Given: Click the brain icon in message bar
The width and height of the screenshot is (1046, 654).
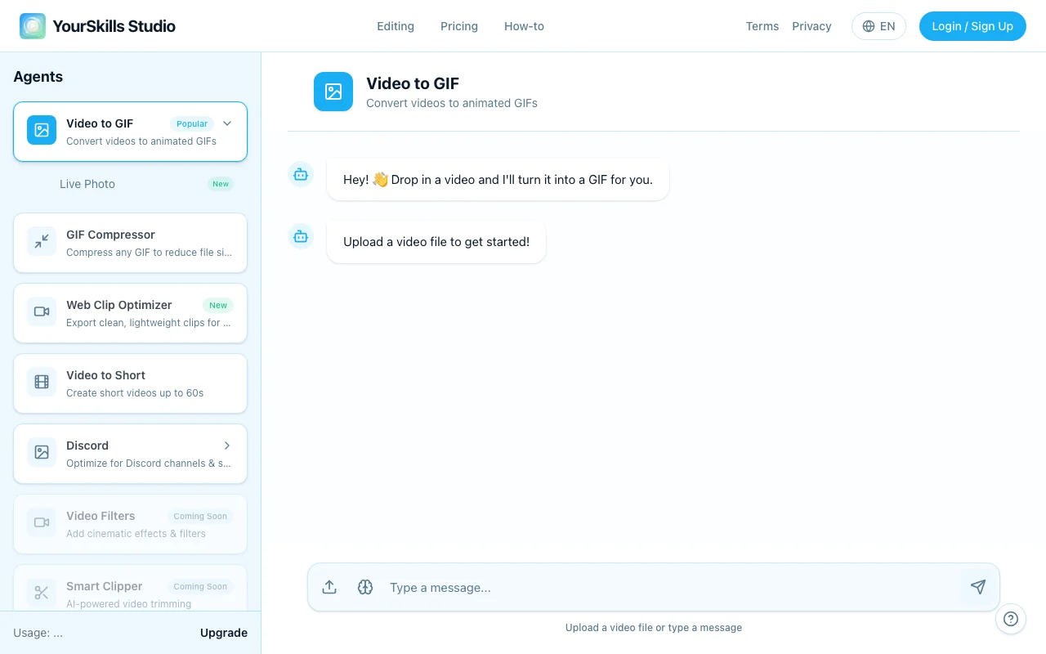Looking at the screenshot, I should 365,587.
